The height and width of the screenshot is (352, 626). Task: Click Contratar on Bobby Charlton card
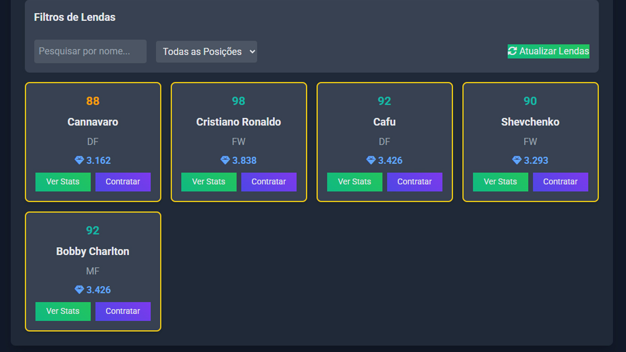123,311
